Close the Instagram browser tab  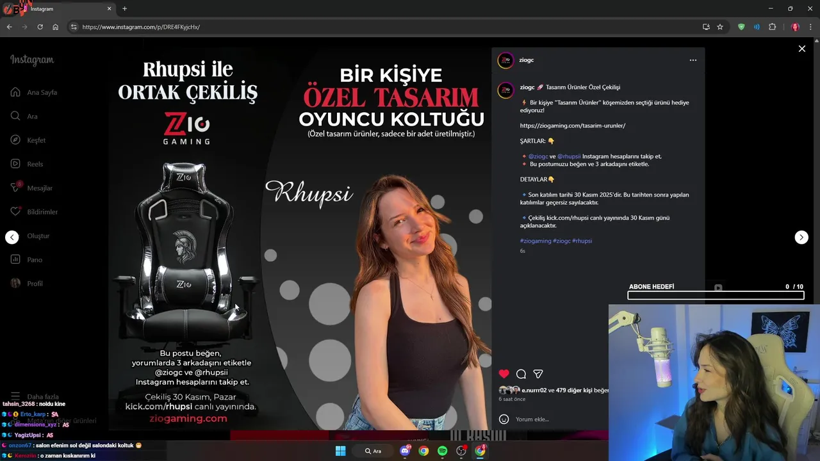coord(109,9)
